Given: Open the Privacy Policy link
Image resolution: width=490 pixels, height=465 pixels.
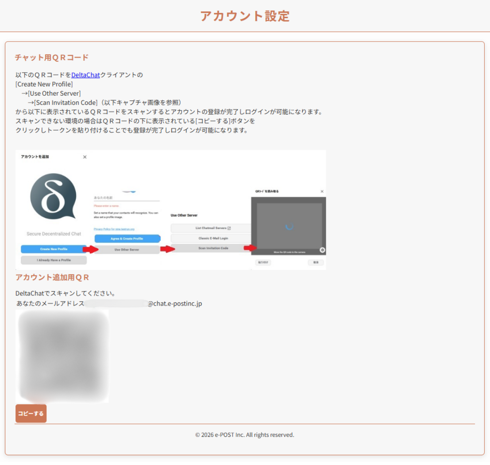Looking at the screenshot, I should (x=114, y=229).
